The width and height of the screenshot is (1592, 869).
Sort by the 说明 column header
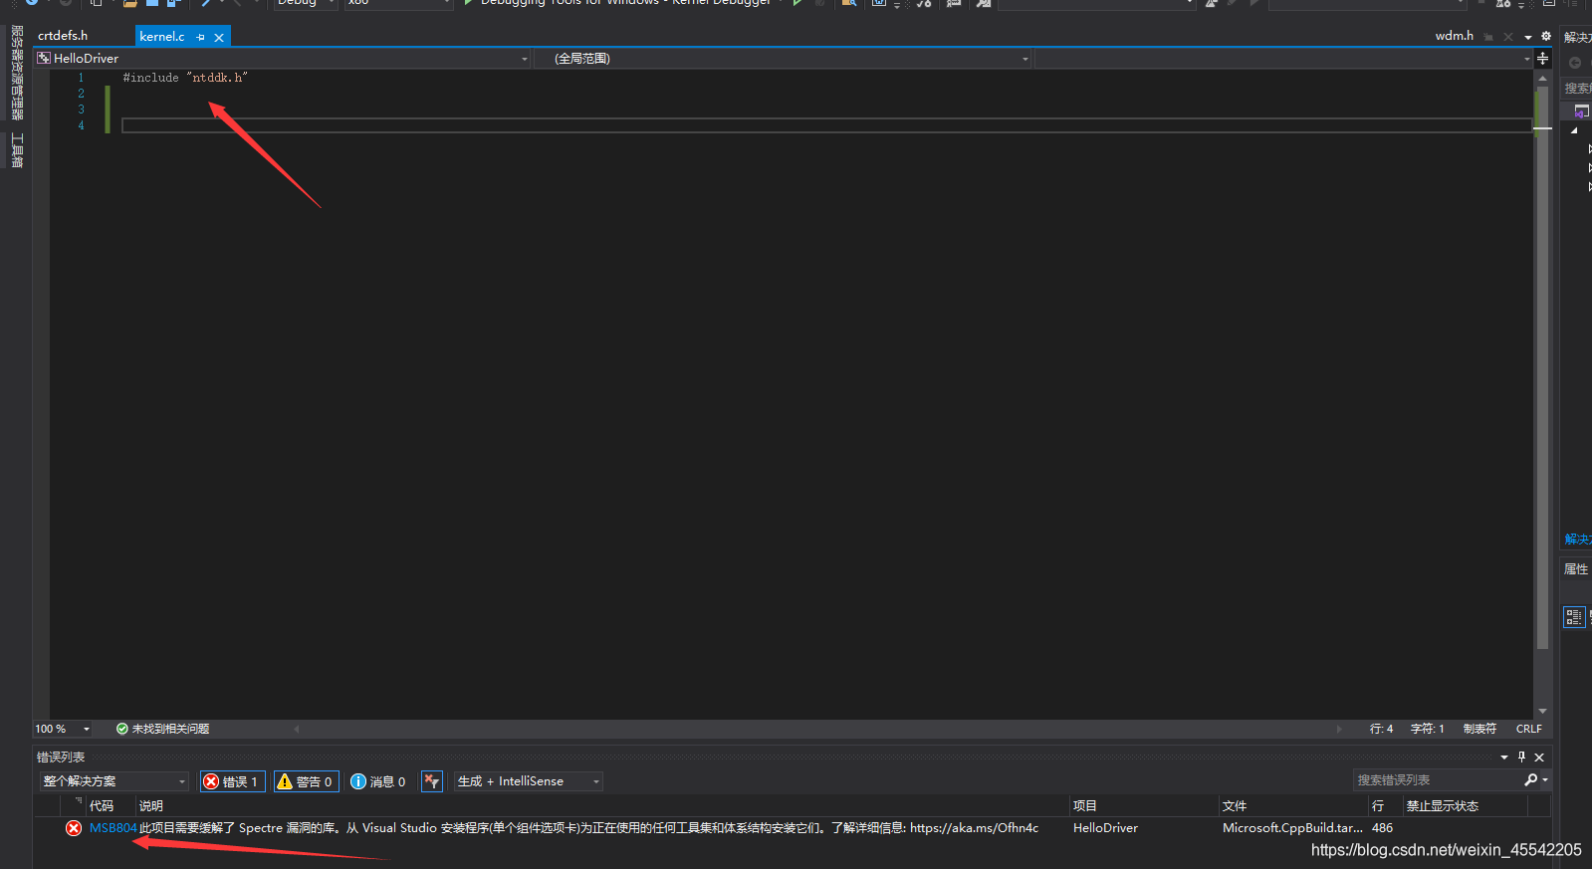pyautogui.click(x=151, y=806)
